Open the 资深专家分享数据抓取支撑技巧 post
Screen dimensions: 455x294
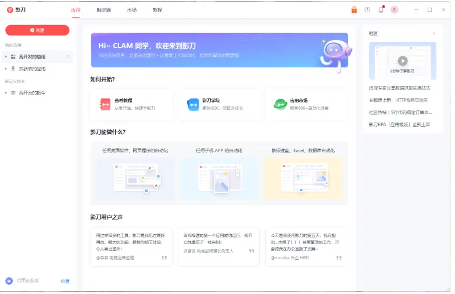(x=400, y=88)
